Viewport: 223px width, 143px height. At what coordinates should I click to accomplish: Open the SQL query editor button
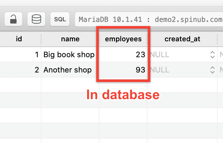pos(60,19)
